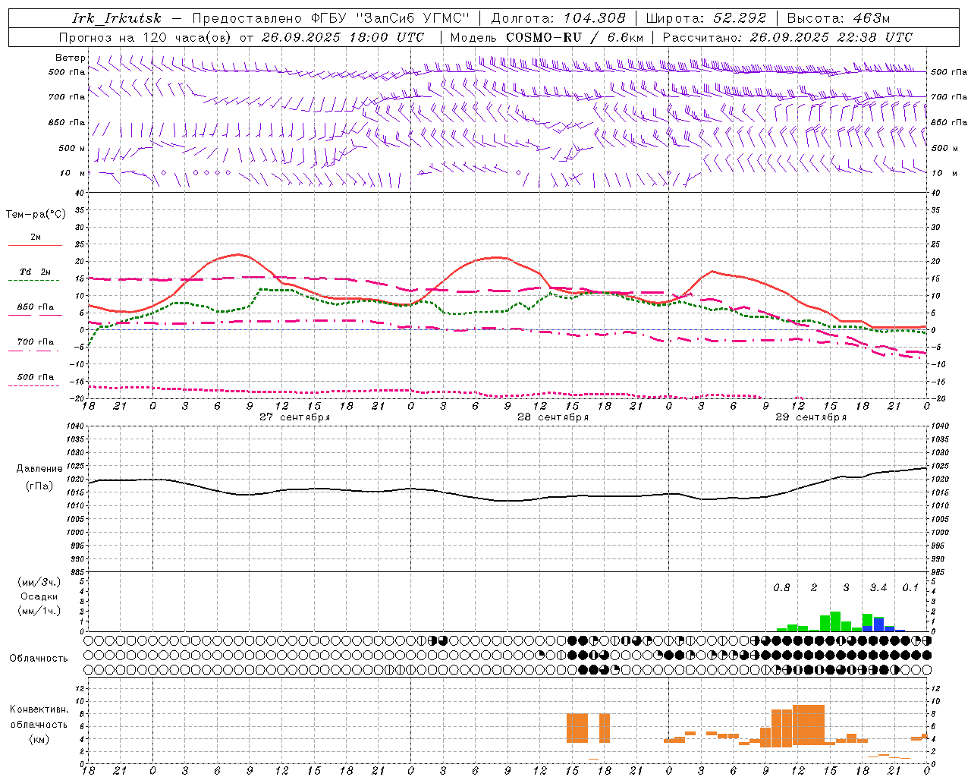Image resolution: width=971 pixels, height=777 pixels.
Task: Click the "500 гПа" entry in temperature legend
Action: (x=36, y=377)
